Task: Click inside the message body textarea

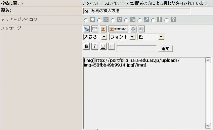Action: pos(144,93)
